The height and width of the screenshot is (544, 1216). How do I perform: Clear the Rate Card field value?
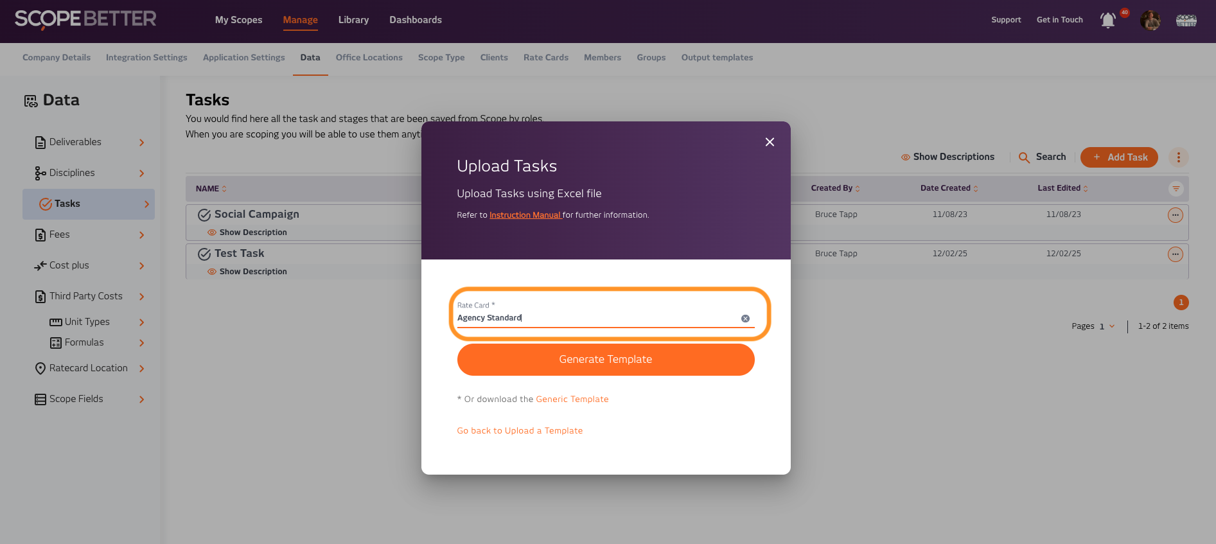tap(745, 319)
